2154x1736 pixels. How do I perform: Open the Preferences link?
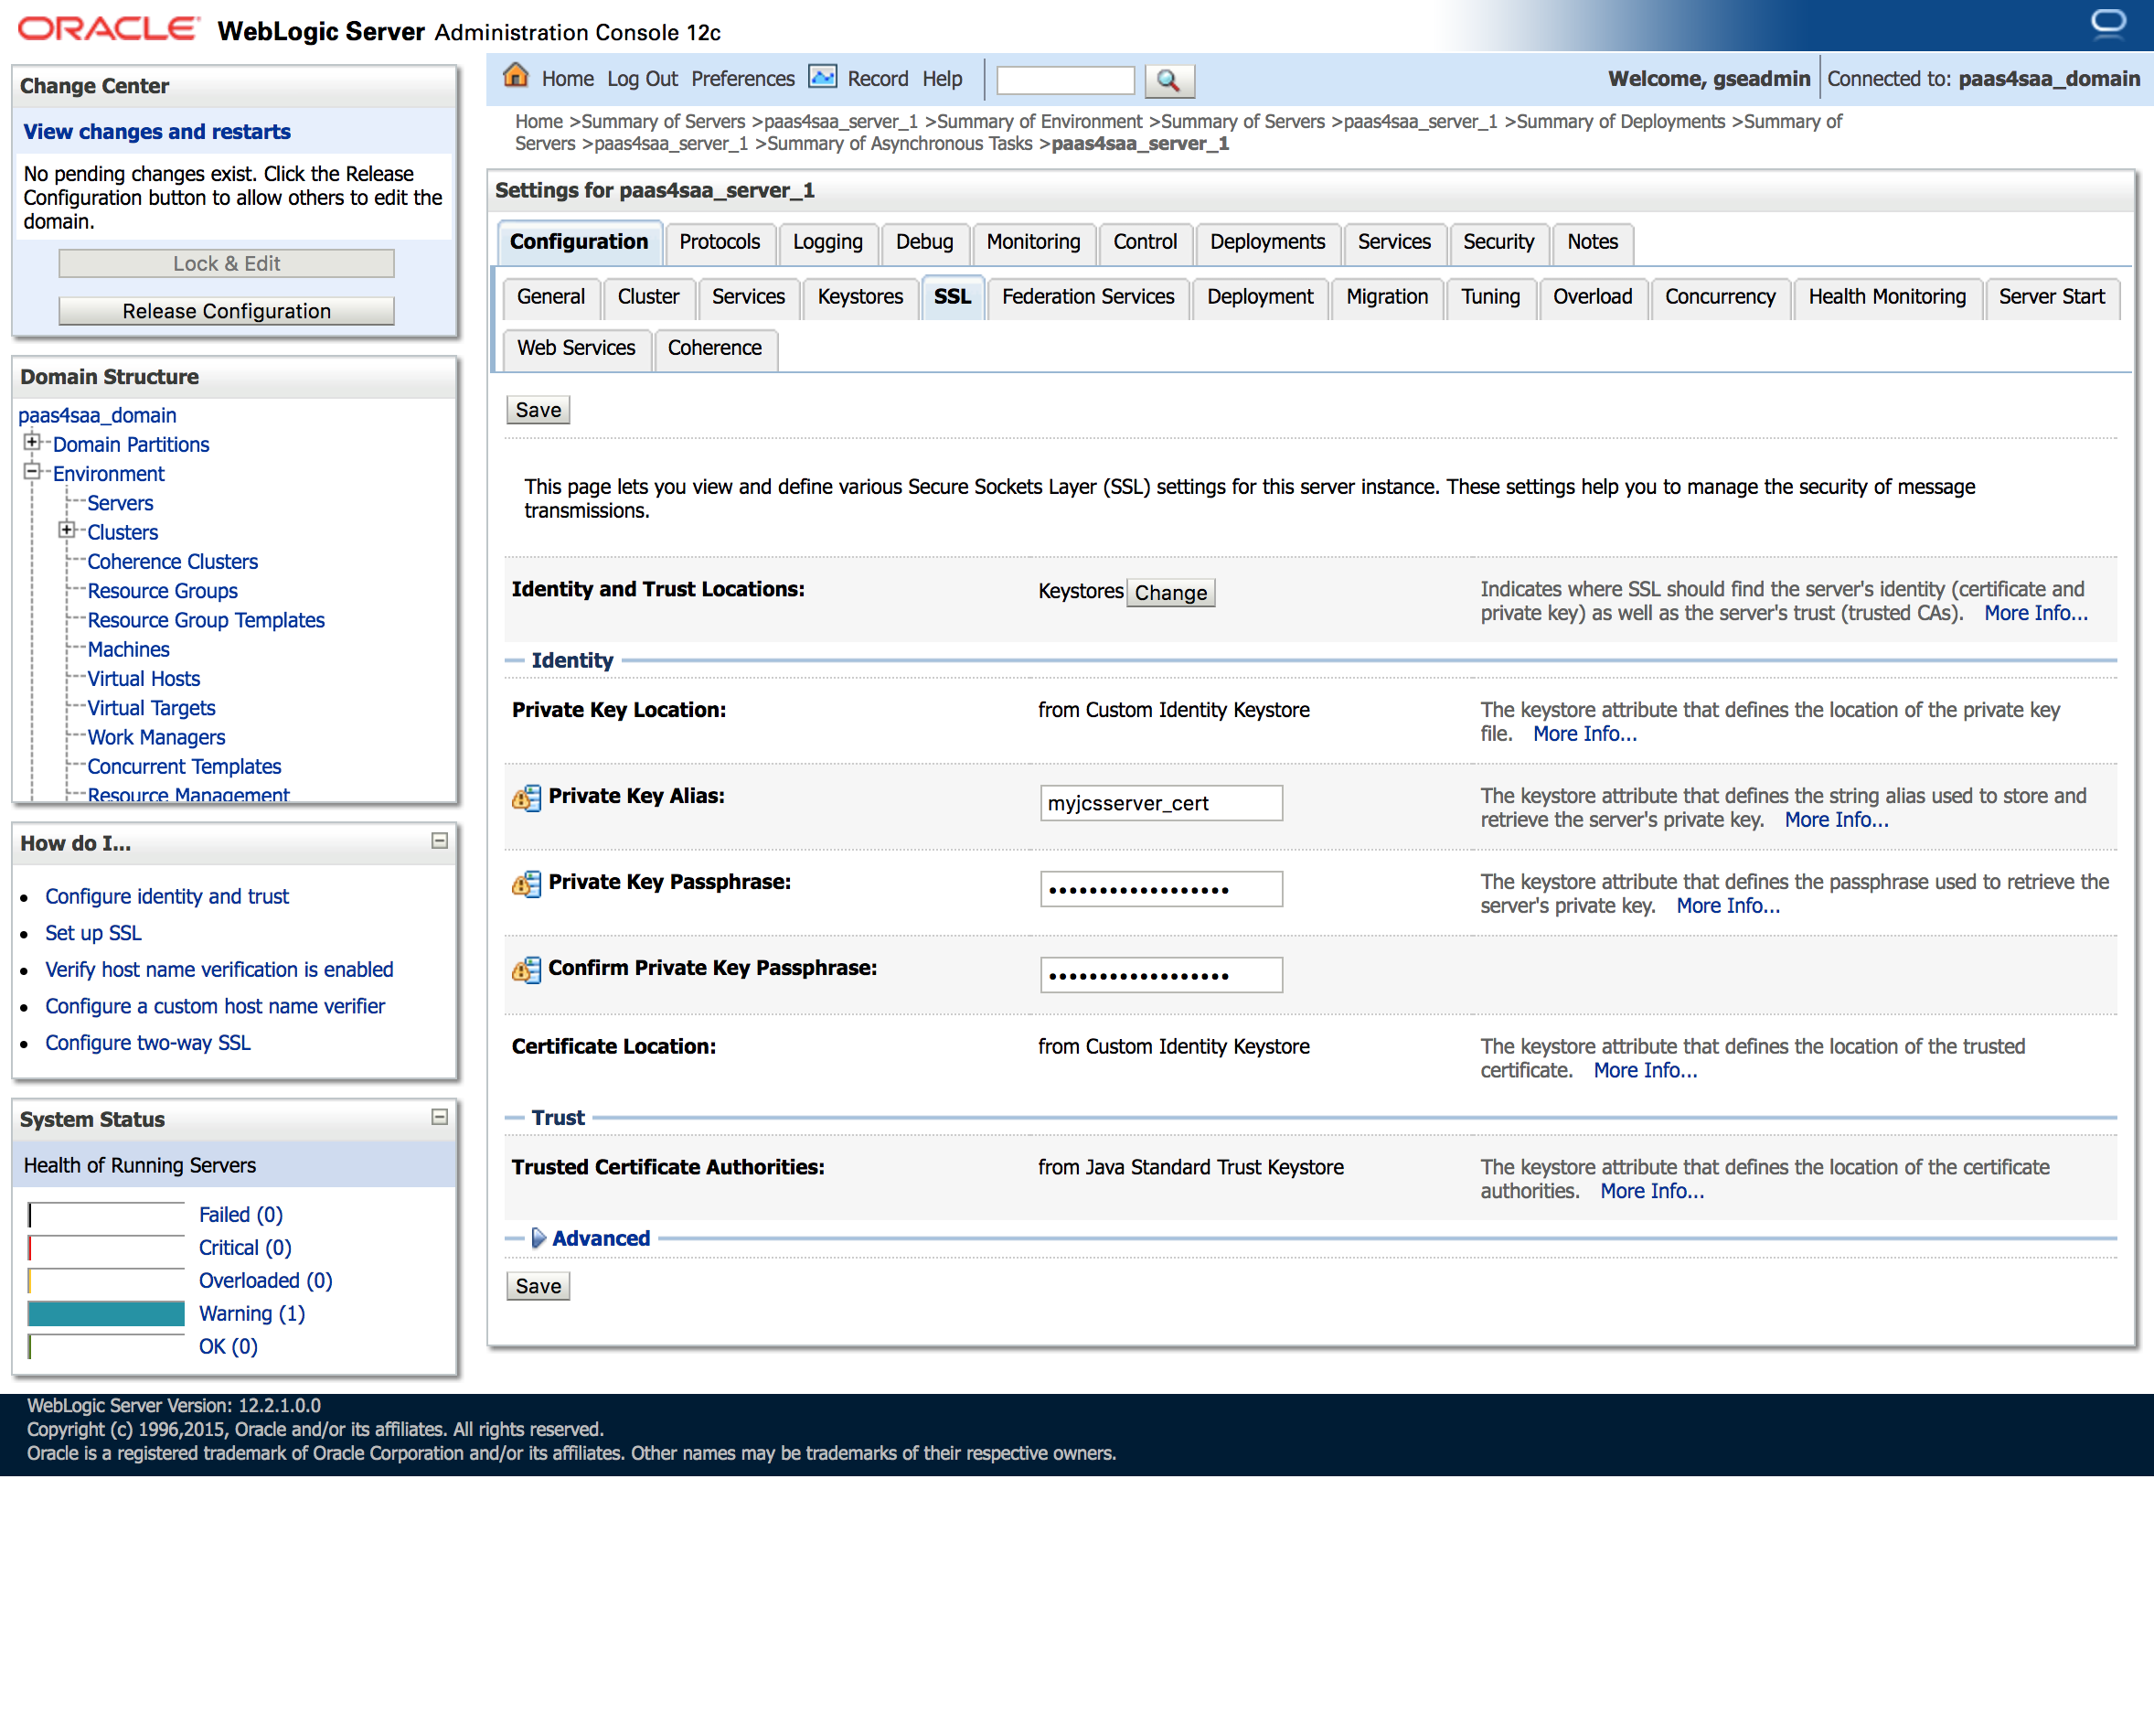tap(742, 79)
